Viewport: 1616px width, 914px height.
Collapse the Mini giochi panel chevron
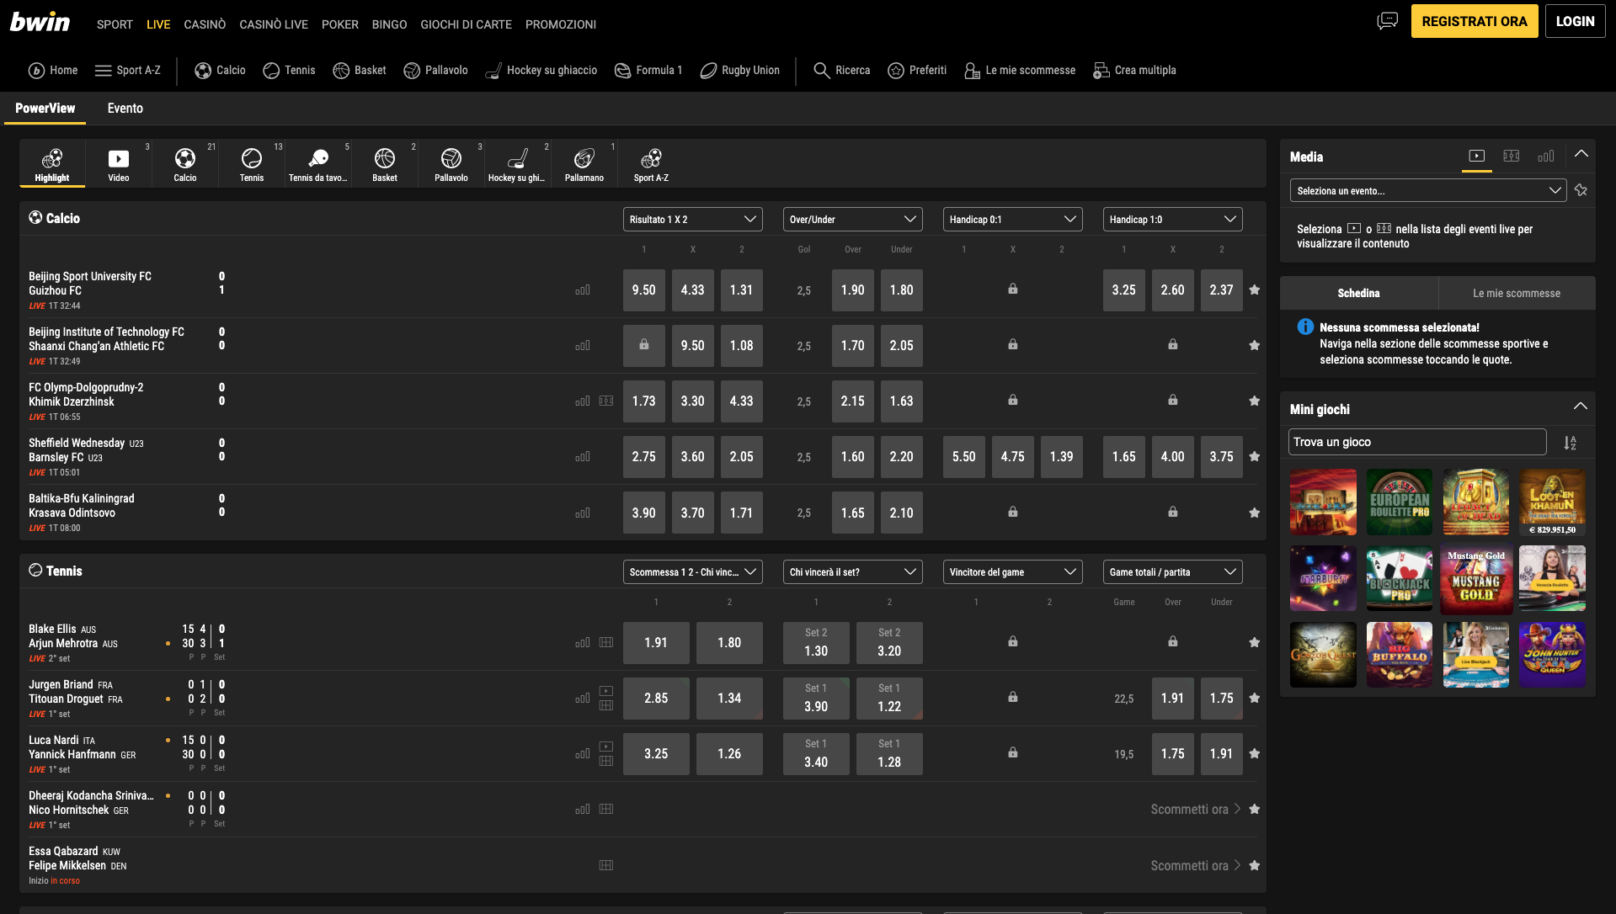1581,406
